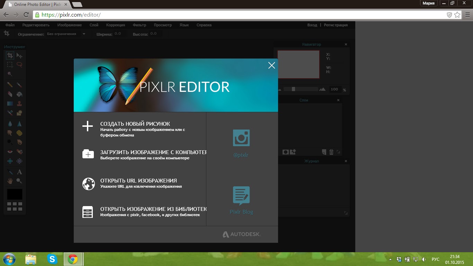Select the Colorpicker eyedropper tool

(x=10, y=172)
